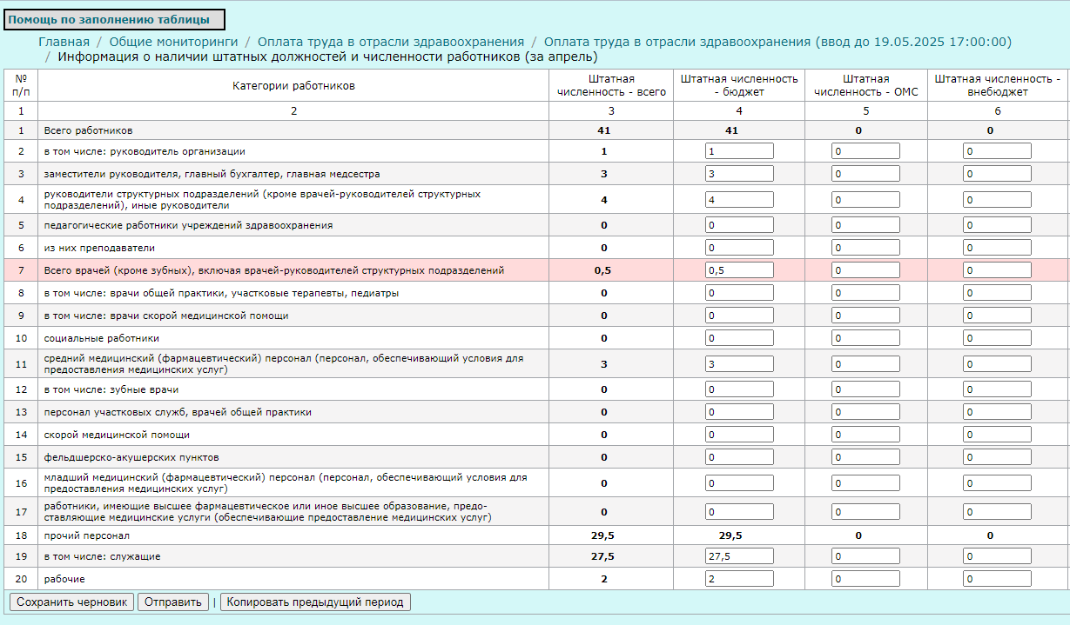Open 'Оплата труда' breadcrumb with deadline 19.05.2025
Viewport: 1070px width, 625px height.
pyautogui.click(x=777, y=42)
